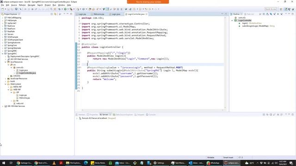Minimize the Project Explorer view
The image size is (296, 166).
click(68, 14)
